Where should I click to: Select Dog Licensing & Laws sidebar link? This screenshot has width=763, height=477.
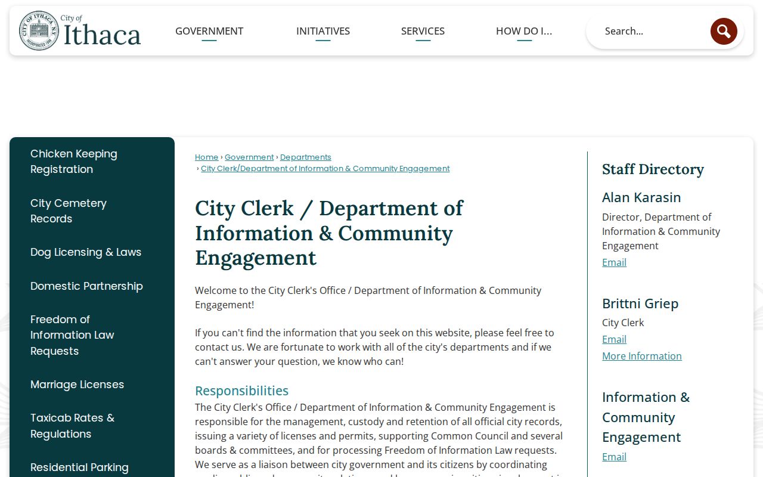pyautogui.click(x=86, y=252)
